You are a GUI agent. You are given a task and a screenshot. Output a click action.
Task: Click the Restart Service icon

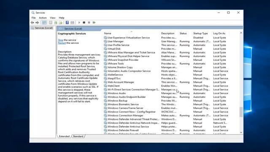pyautogui.click(x=94, y=22)
